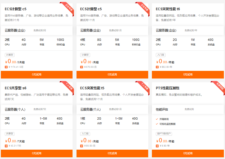Open the ECS共享型 s6 title
Image resolution: width=225 pixels, height=159 pixels.
pyautogui.click(x=16, y=88)
